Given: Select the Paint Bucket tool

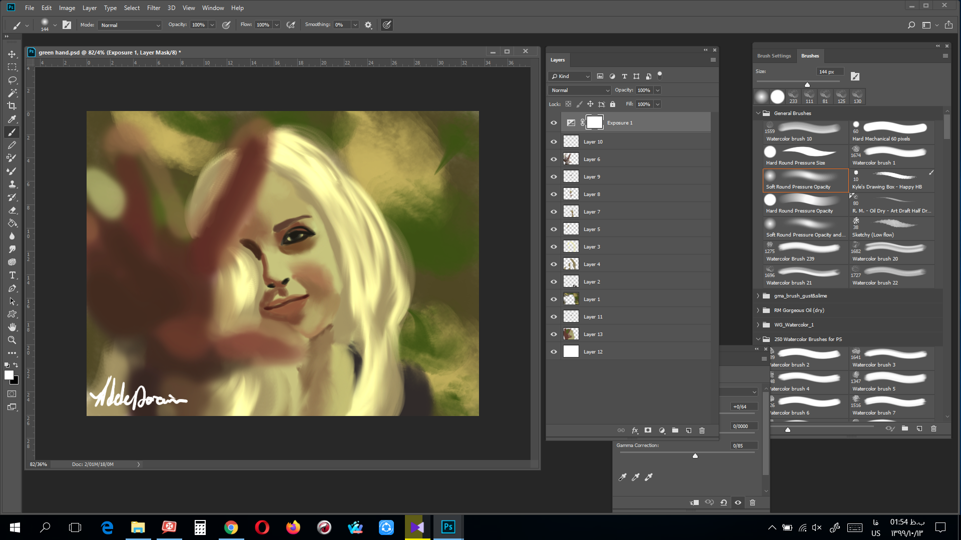Looking at the screenshot, I should [12, 223].
